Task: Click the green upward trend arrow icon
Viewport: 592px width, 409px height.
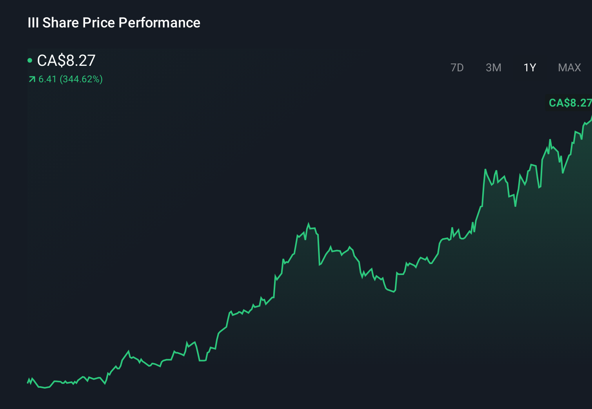Action: tap(31, 79)
